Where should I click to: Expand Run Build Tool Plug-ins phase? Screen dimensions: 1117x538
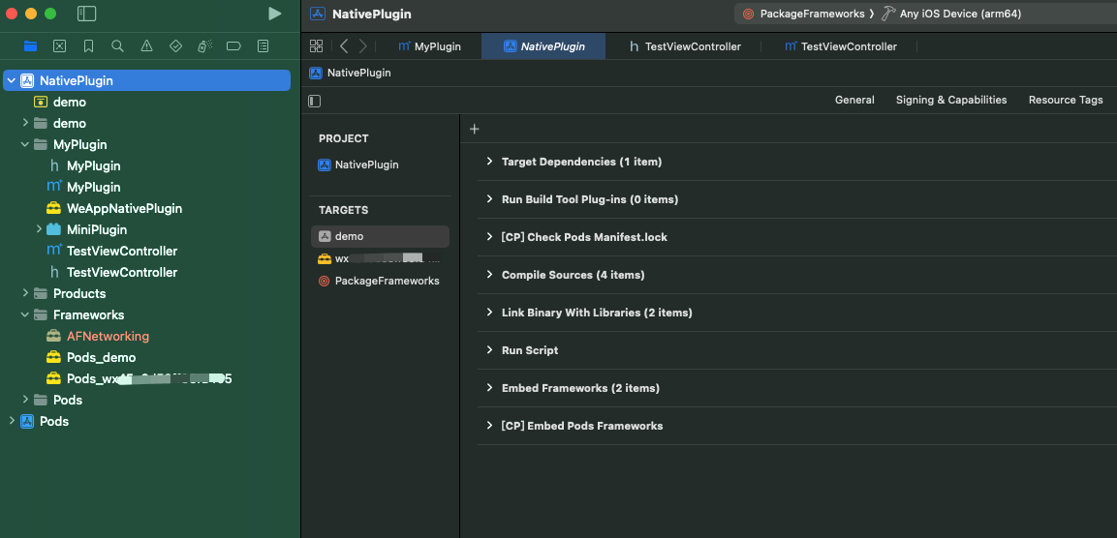click(489, 199)
